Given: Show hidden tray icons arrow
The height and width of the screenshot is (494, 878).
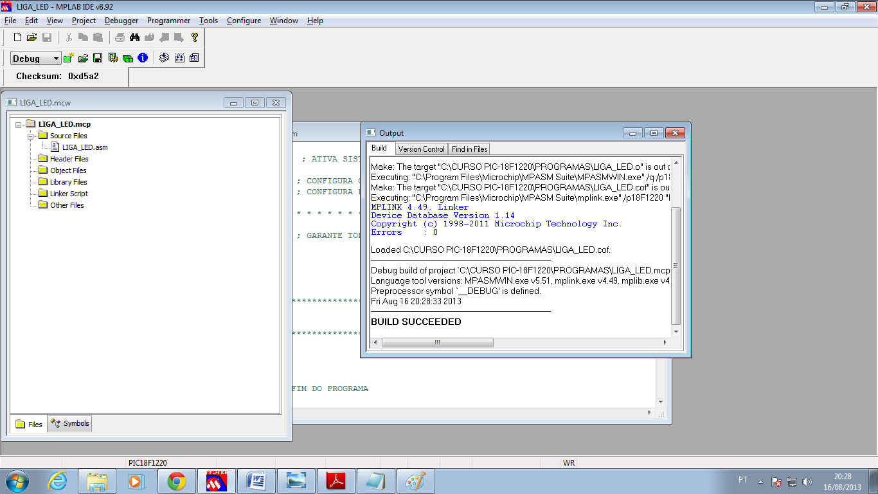Looking at the screenshot, I should (x=760, y=481).
